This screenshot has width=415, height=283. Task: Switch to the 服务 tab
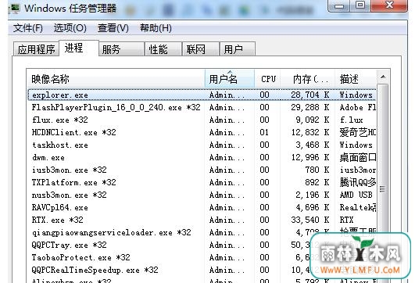[x=121, y=49]
